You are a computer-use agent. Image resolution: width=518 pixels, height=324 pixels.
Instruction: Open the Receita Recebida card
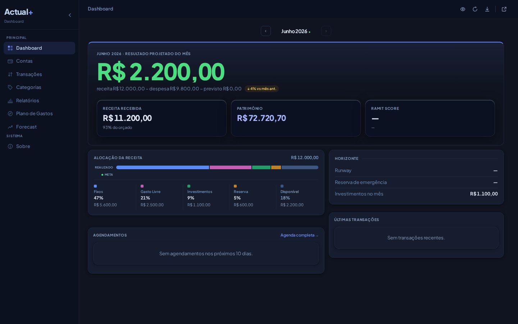162,118
